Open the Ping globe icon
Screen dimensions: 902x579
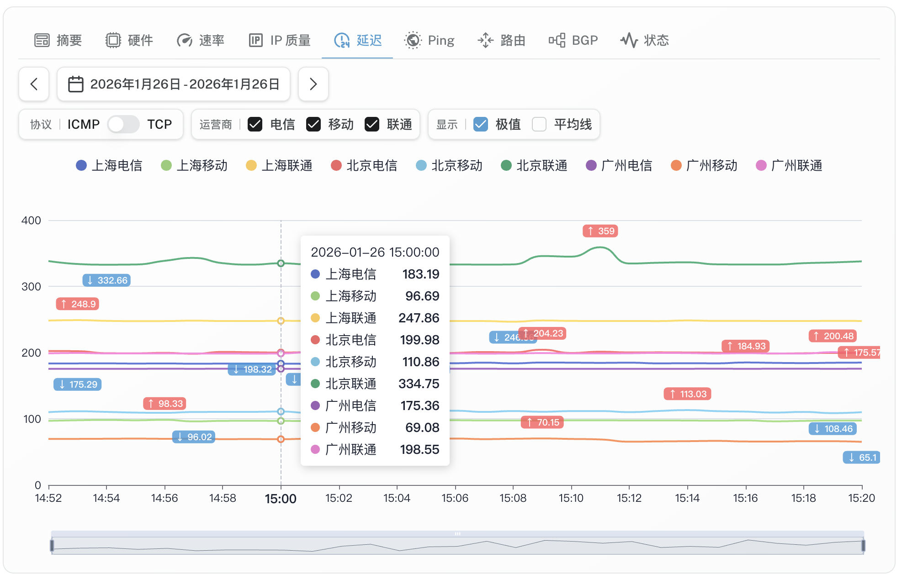[x=413, y=40]
